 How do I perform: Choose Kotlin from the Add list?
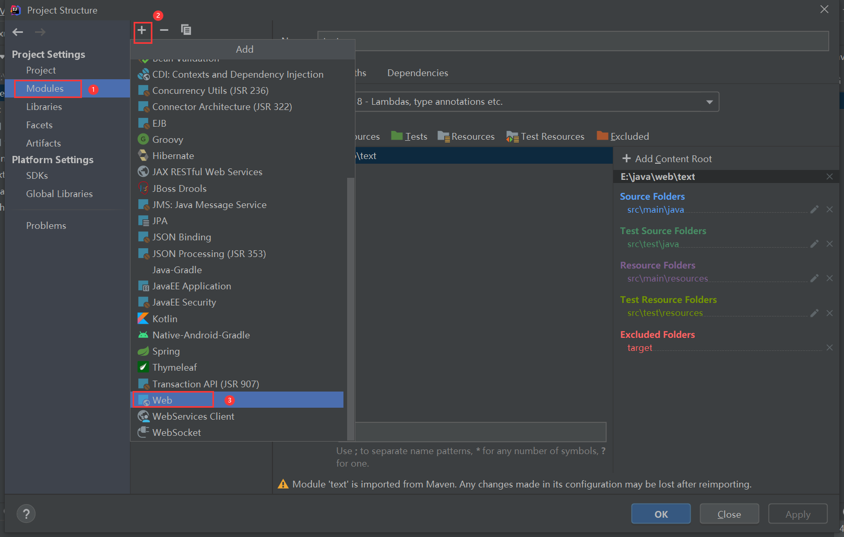coord(237,319)
